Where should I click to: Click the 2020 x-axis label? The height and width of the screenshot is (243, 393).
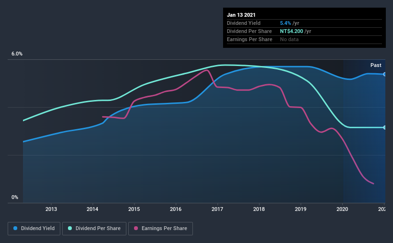click(x=342, y=209)
